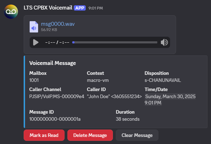Select the caller ID "John Doe" <3605551234>
The height and width of the screenshot is (144, 211).
114,96
